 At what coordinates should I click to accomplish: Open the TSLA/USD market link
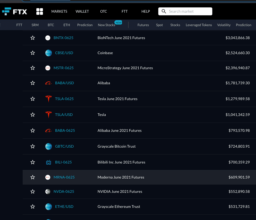coord(64,115)
